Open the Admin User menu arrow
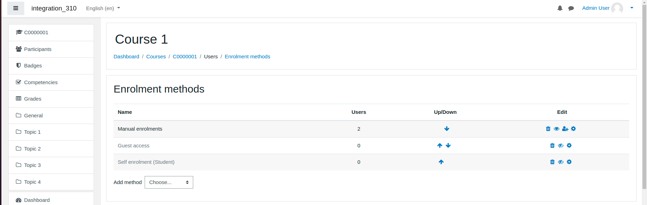 632,8
